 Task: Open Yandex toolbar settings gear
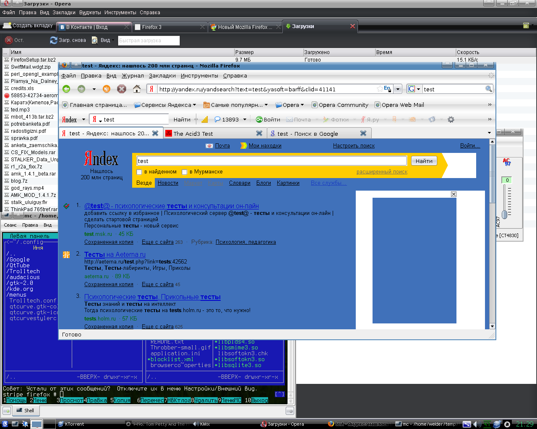451,119
